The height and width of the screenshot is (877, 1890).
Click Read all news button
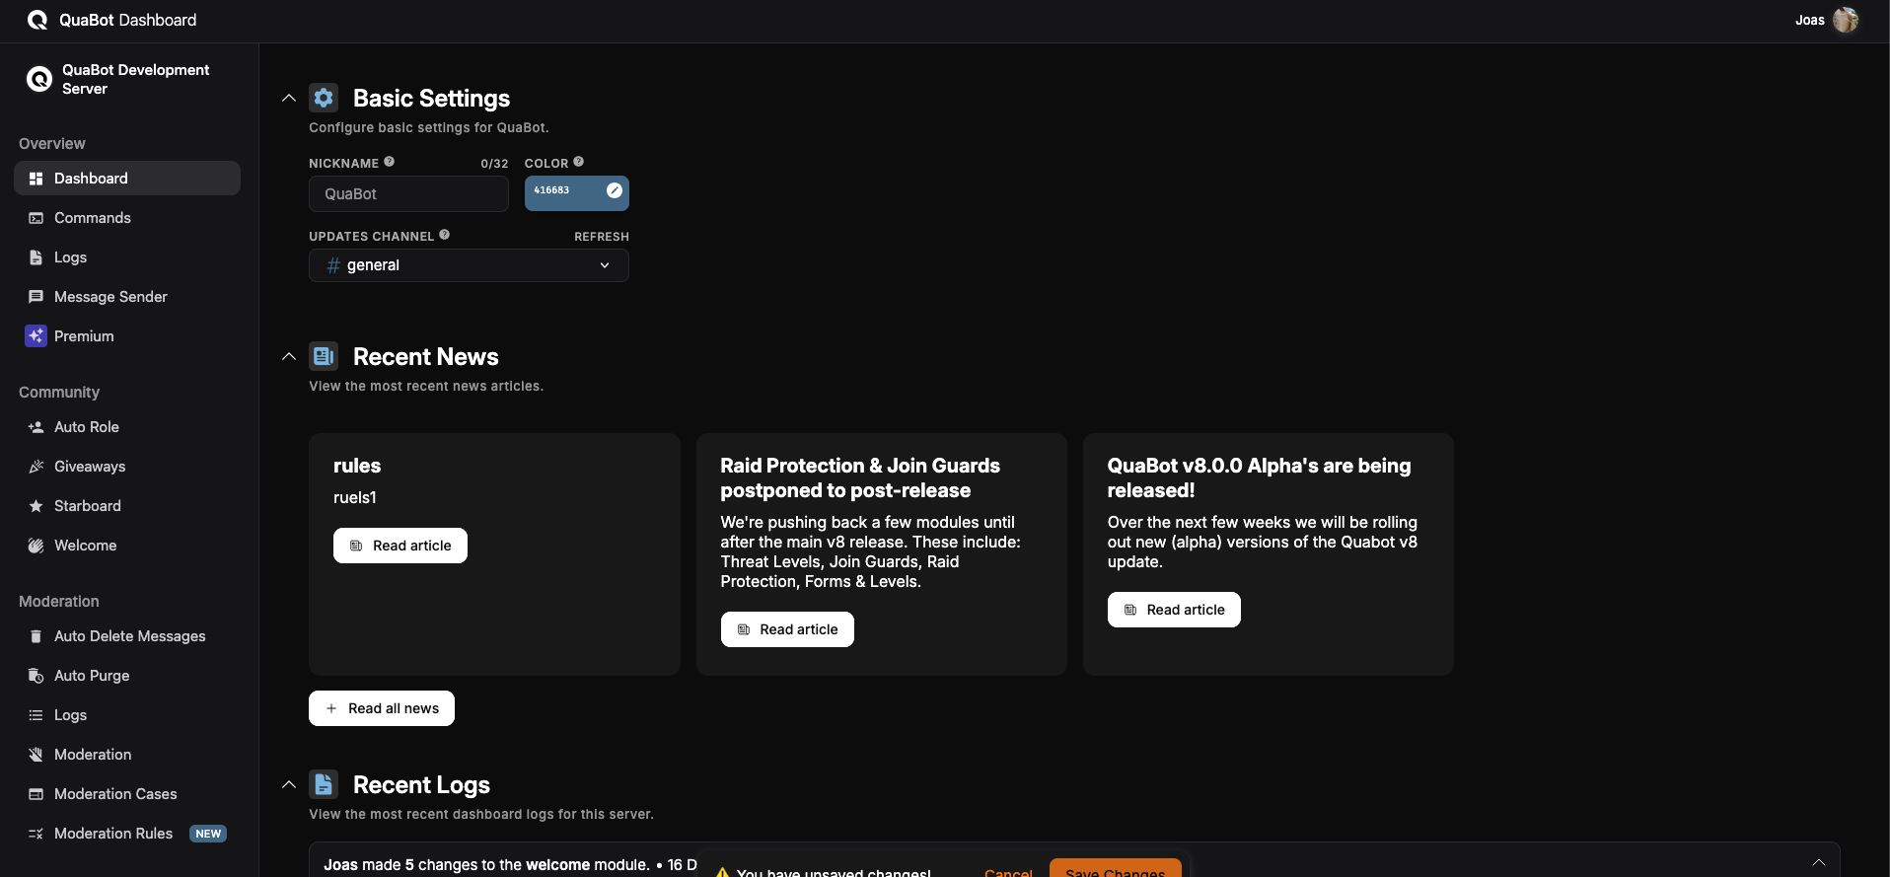click(382, 708)
